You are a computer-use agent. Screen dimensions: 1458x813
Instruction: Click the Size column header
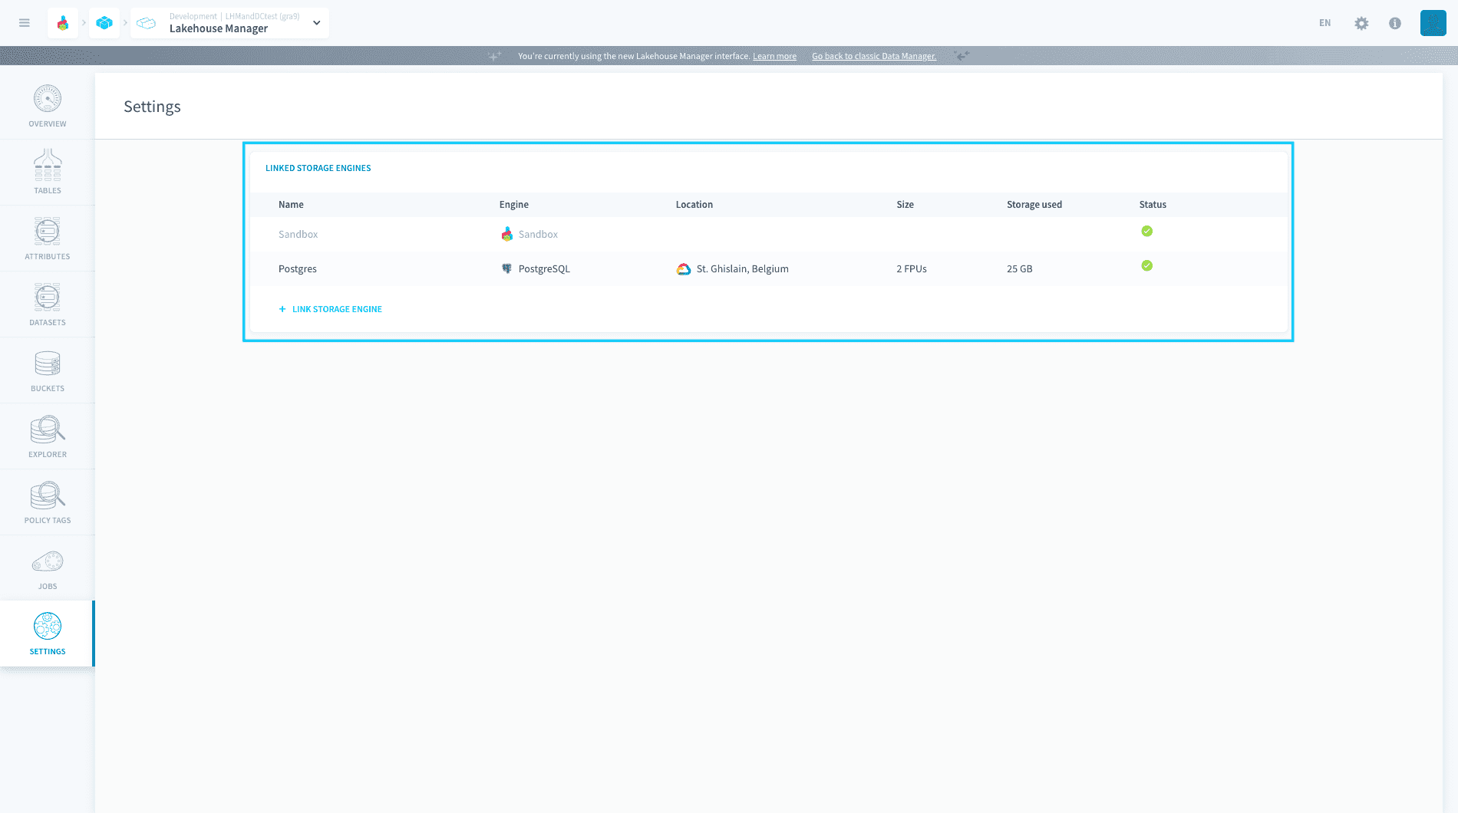point(905,205)
